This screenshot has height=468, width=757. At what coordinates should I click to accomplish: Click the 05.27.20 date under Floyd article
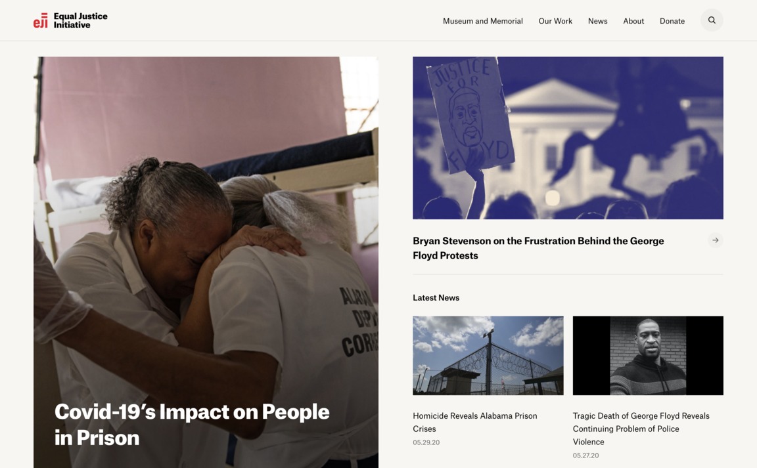[585, 456]
